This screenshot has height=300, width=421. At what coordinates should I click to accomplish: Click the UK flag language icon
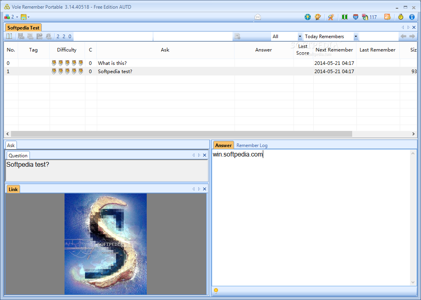click(x=365, y=17)
